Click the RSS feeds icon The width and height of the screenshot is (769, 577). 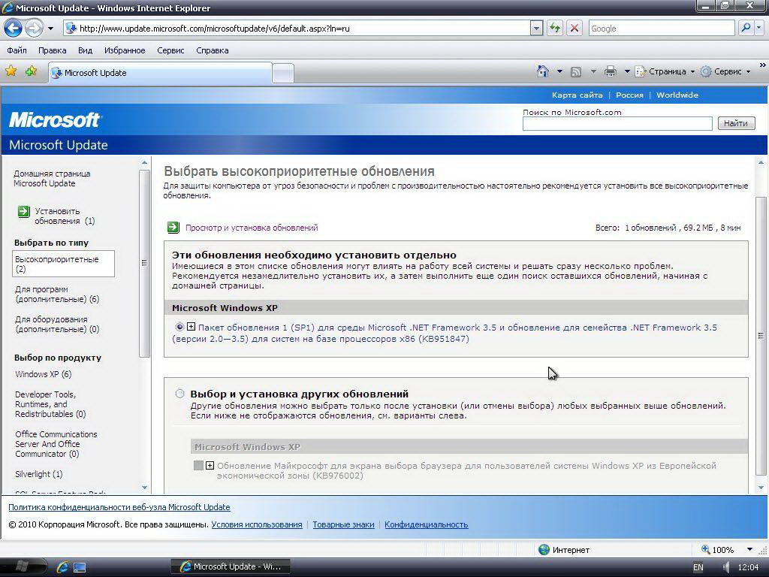576,72
